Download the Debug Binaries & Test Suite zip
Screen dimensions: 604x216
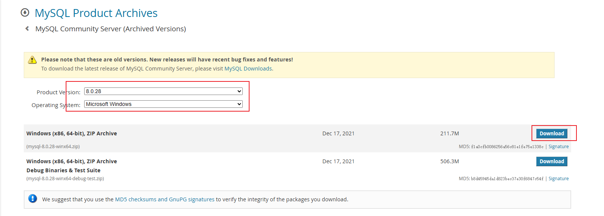(x=552, y=161)
